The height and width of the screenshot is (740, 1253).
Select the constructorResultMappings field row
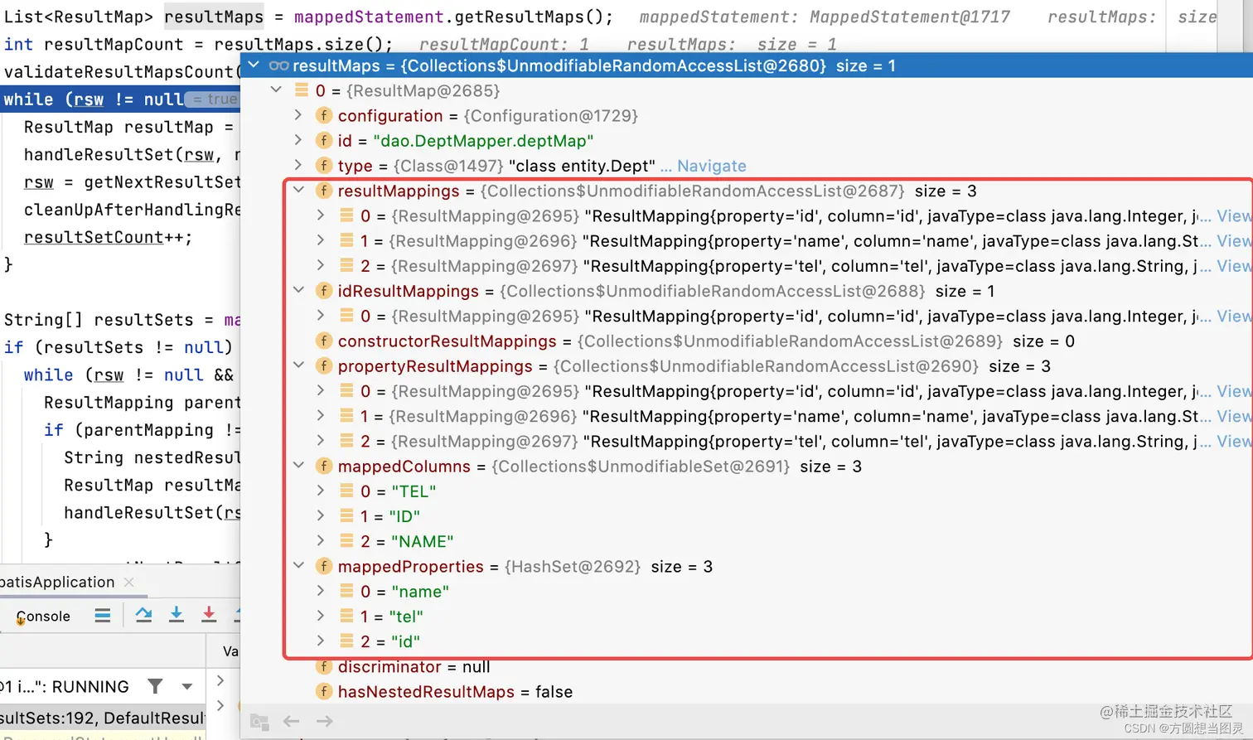[x=746, y=341]
